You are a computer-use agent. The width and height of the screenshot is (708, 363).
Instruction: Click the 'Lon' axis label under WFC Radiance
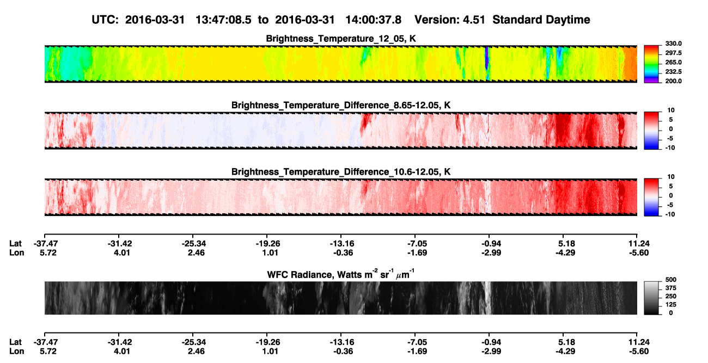16,352
